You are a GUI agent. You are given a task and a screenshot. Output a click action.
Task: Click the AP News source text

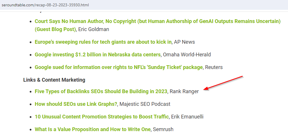[x=185, y=42]
